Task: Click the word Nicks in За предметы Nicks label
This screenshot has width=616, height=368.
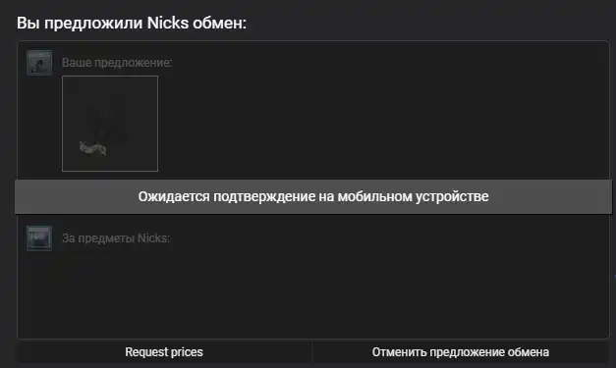Action: pos(153,238)
